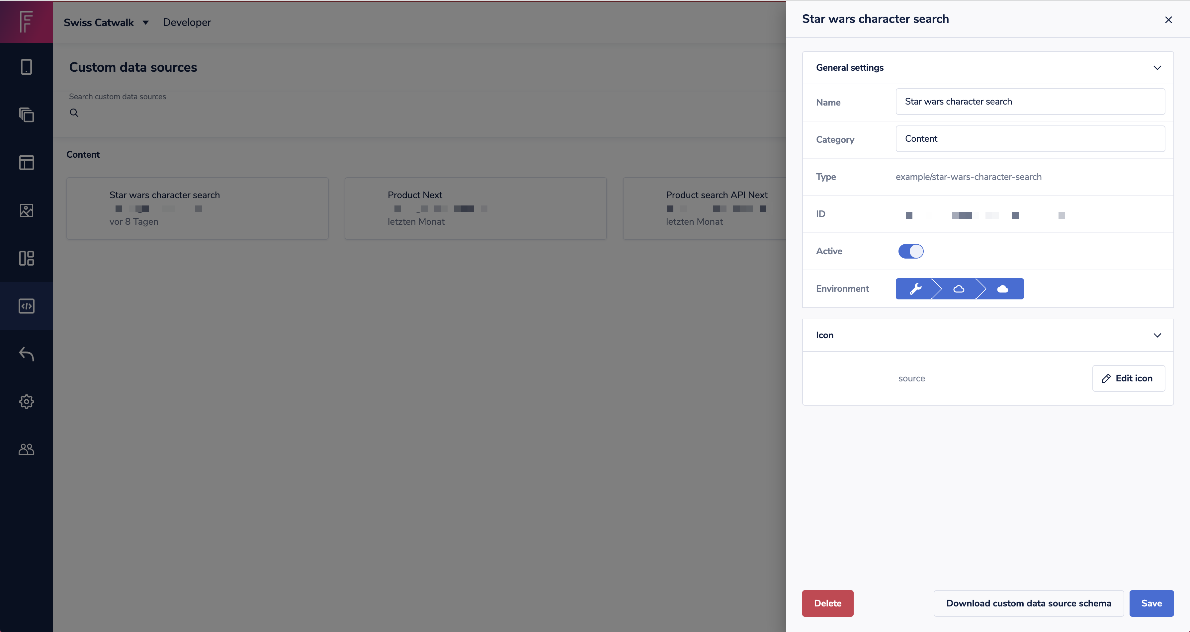Screen dimensions: 1190x632
Task: Click Download custom data source schema
Action: click(1028, 603)
